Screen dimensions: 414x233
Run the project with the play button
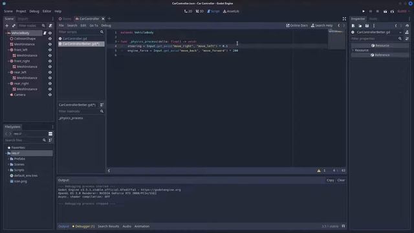point(364,12)
